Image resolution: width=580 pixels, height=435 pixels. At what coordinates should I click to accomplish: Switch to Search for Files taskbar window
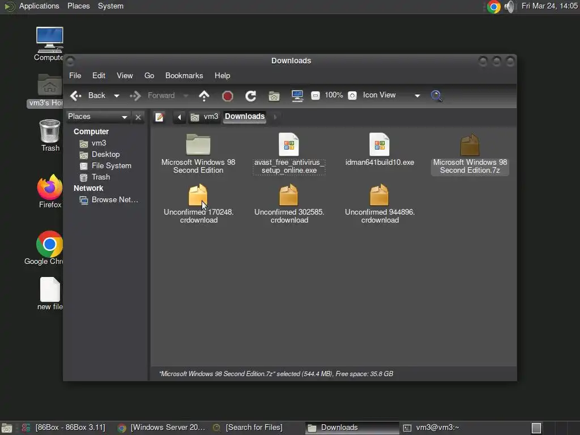coord(248,428)
